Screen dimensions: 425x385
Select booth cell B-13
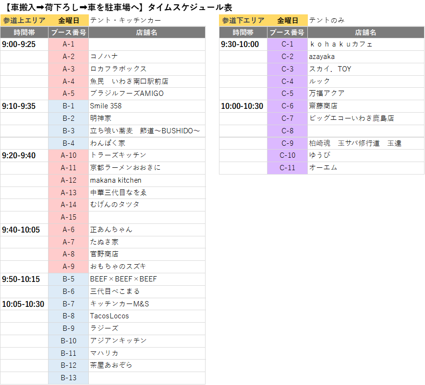69,378
